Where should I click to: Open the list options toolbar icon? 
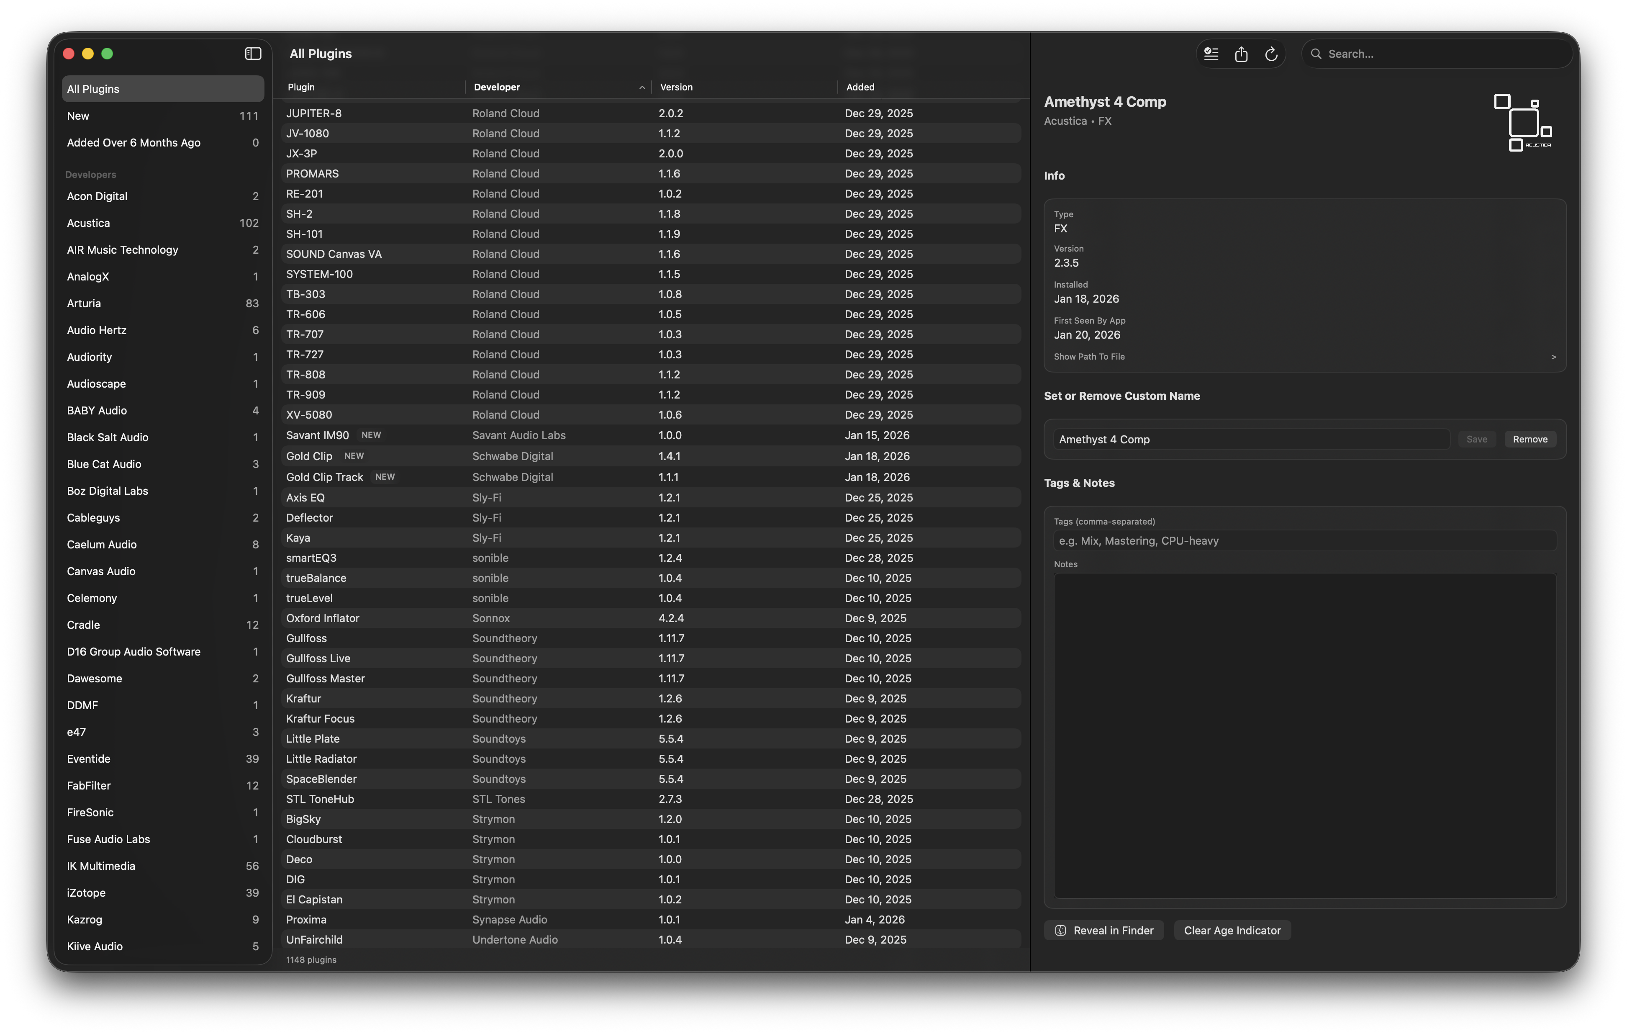pyautogui.click(x=1211, y=54)
